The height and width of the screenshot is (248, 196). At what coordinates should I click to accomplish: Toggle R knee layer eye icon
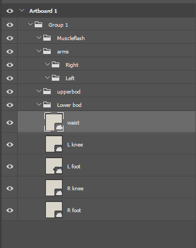pos(10,188)
